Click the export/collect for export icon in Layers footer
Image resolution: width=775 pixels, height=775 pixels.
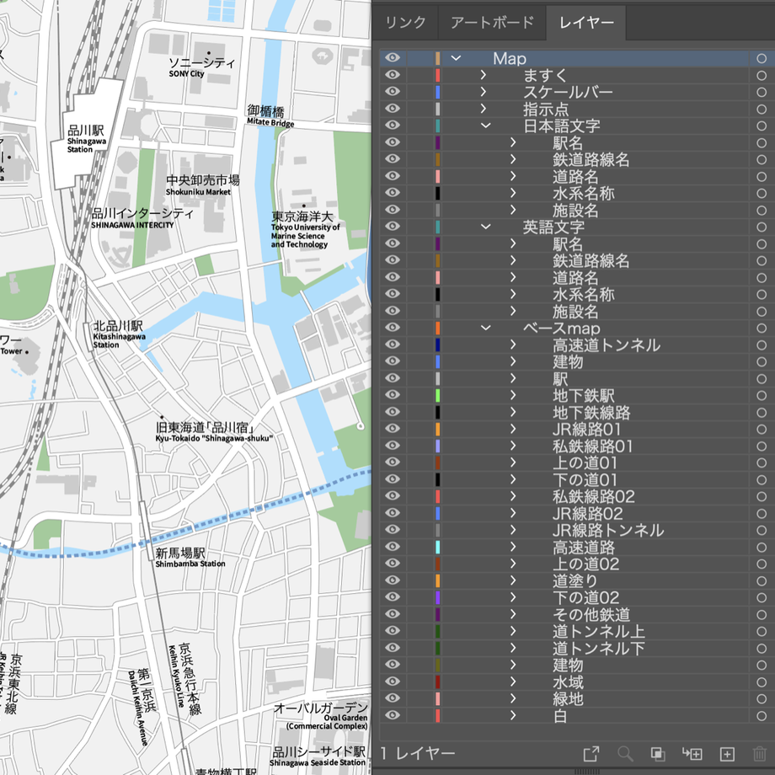tap(591, 754)
